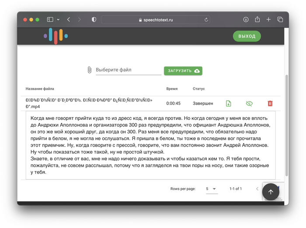The height and width of the screenshot is (228, 306).
Task: Click the 1-1 of 1 pagination text
Action: point(236,189)
